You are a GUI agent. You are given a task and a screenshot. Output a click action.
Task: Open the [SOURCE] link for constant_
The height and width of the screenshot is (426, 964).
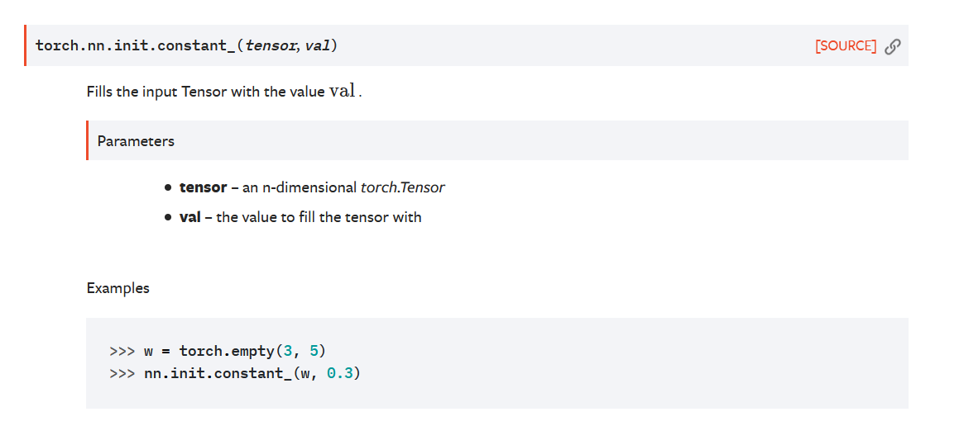point(846,46)
